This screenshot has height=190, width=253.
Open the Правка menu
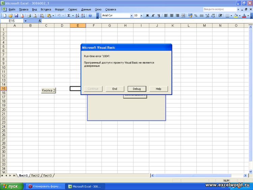click(x=24, y=9)
